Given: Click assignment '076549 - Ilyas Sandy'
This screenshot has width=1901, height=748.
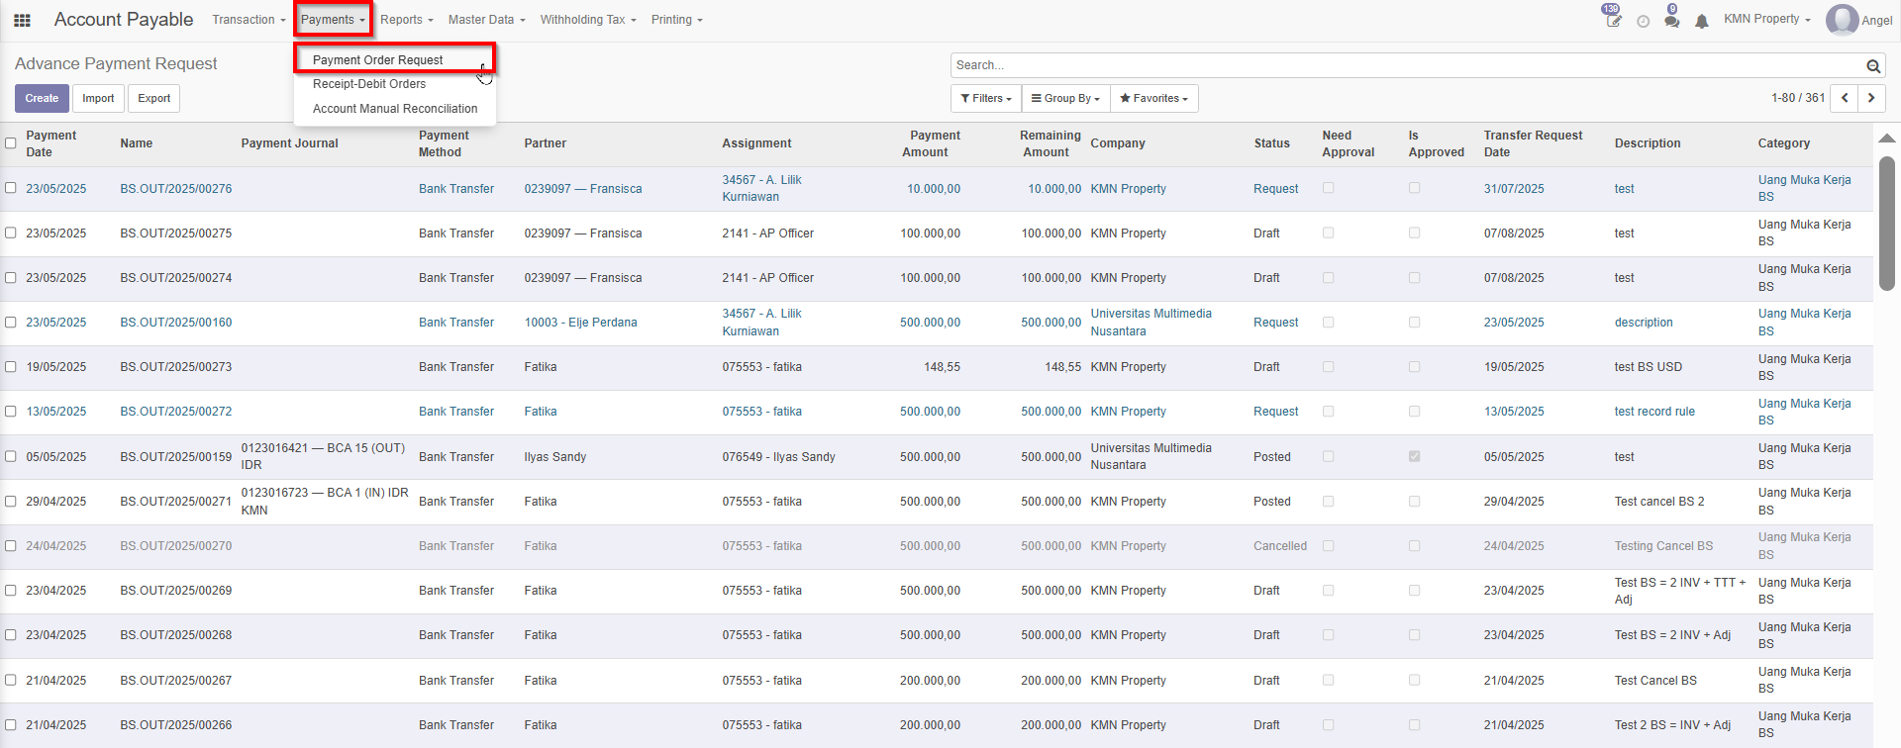Looking at the screenshot, I should (x=779, y=457).
